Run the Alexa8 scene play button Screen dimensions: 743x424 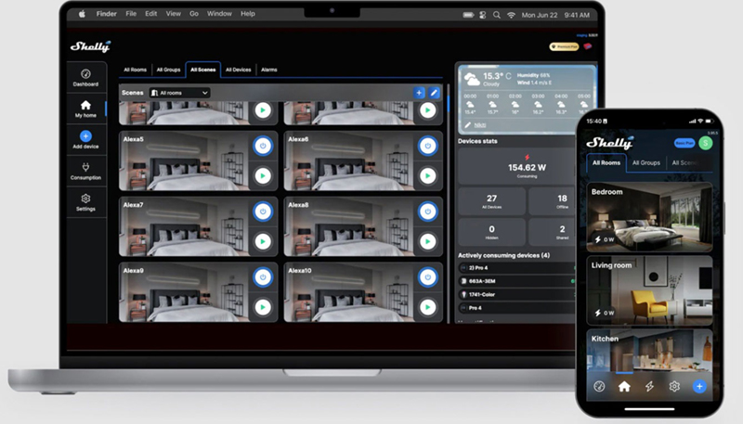pyautogui.click(x=428, y=241)
